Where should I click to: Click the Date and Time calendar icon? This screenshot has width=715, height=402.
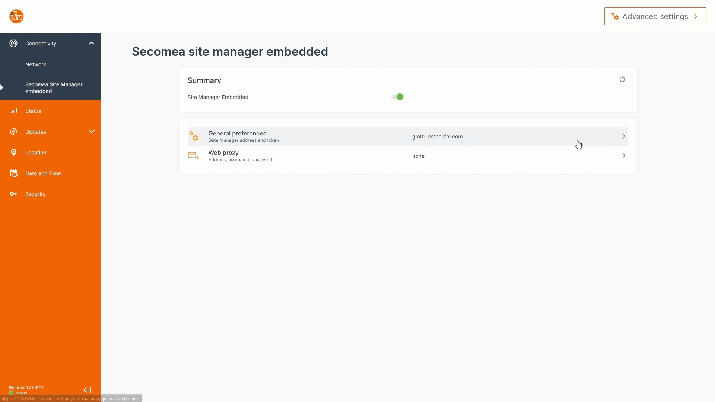coord(13,173)
